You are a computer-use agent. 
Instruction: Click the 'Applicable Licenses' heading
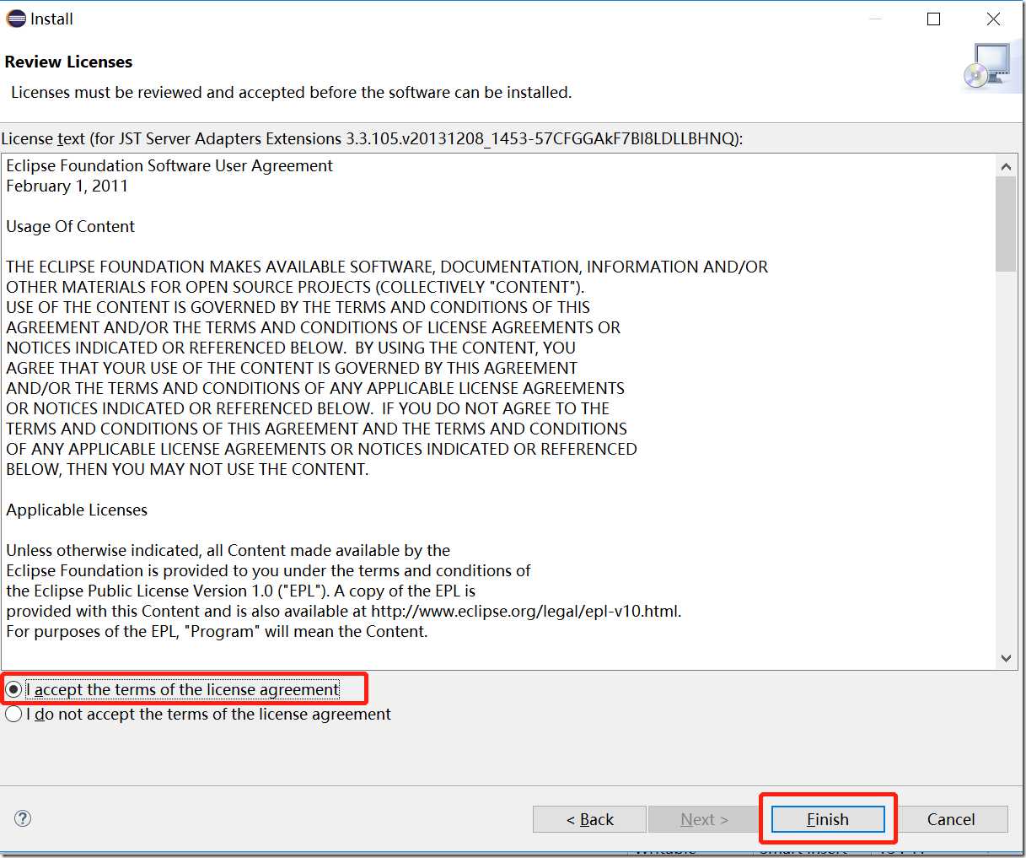[x=77, y=510]
